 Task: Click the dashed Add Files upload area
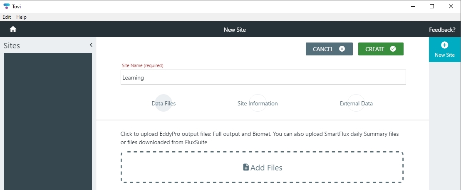[x=262, y=167]
